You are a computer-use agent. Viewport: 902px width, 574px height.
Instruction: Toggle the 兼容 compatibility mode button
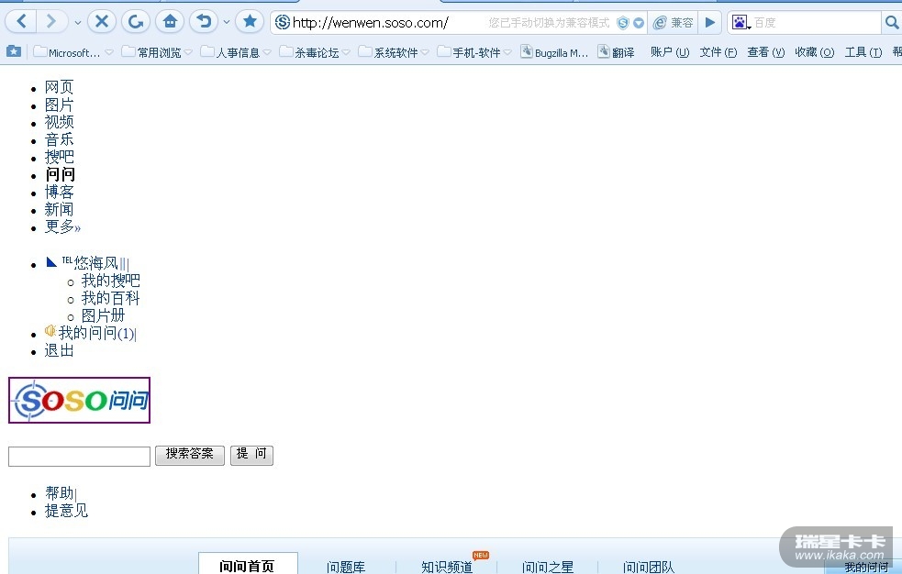tap(673, 22)
